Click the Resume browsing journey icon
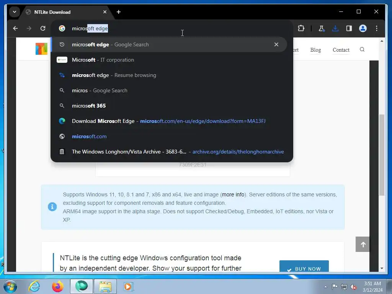Viewport: 392px width, 294px height. [x=62, y=75]
